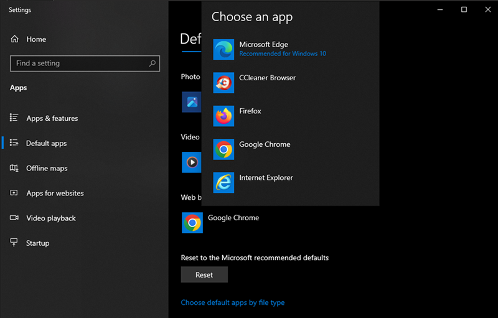
Task: Close the Settings window
Action: (488, 9)
